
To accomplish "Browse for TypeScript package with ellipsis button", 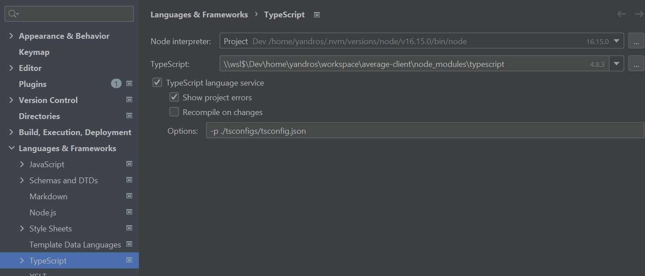I will [x=636, y=64].
